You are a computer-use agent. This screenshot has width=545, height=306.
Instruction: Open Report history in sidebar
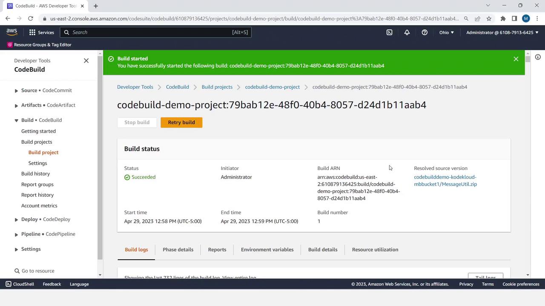pyautogui.click(x=37, y=195)
